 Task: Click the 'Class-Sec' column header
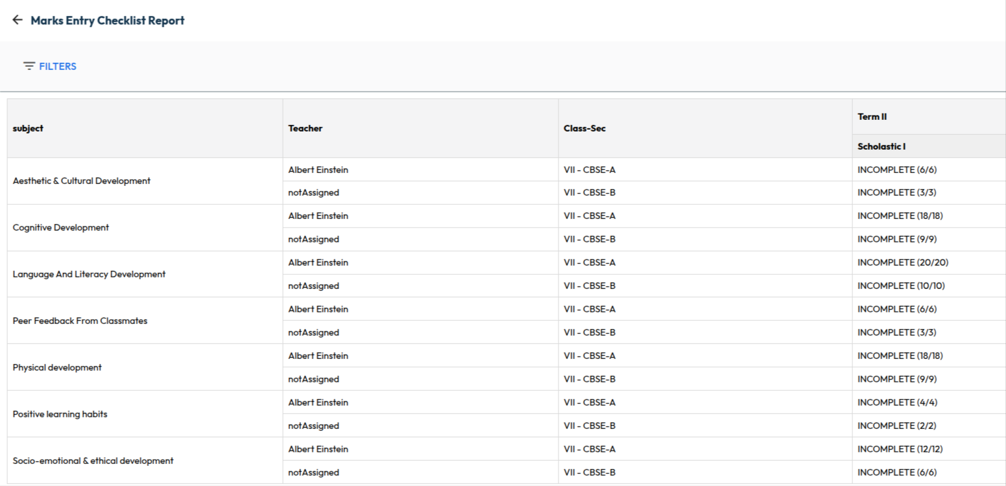point(584,128)
